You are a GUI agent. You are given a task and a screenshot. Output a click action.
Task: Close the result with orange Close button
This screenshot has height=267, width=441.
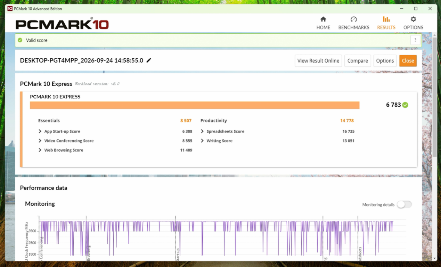(x=408, y=61)
